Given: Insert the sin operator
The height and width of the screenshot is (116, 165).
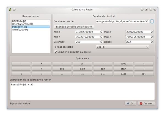Looking at the screenshot, I should click(x=82, y=63).
